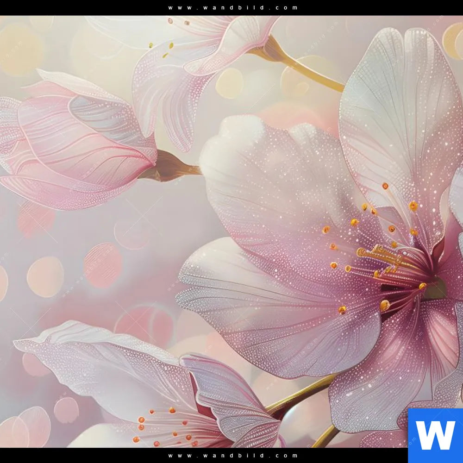The height and width of the screenshot is (463, 463).
Task: Open www.wandbild.com link in top banner
Action: click(x=233, y=7)
